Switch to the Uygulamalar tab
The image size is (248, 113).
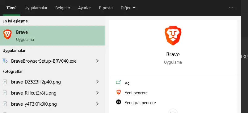tap(36, 8)
